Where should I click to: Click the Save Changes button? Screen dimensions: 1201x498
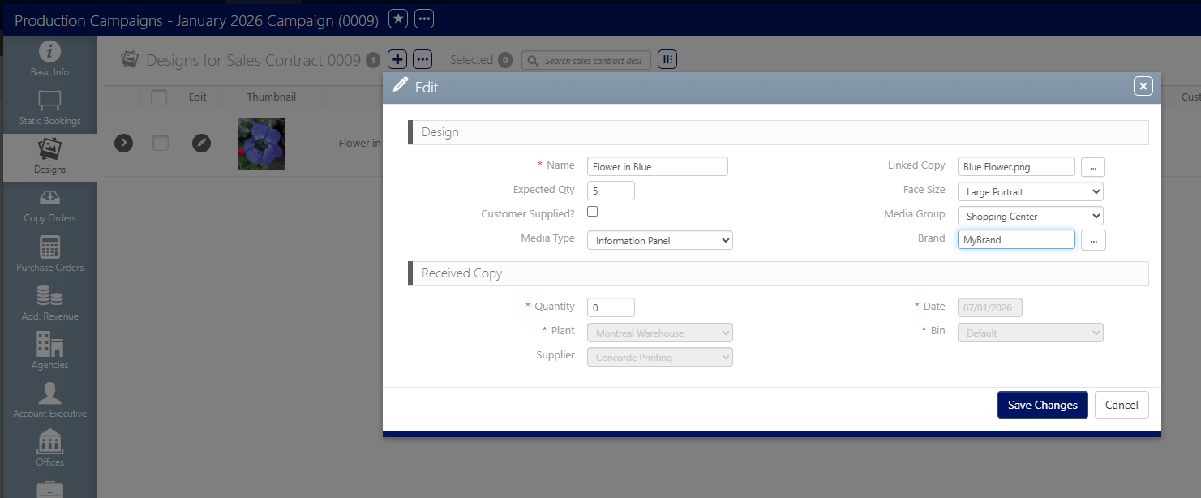[1042, 405]
